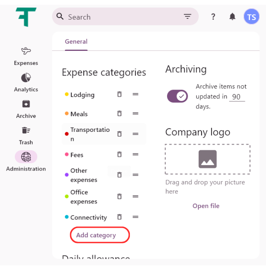
Task: Delete the Lodging category
Action: click(x=120, y=94)
